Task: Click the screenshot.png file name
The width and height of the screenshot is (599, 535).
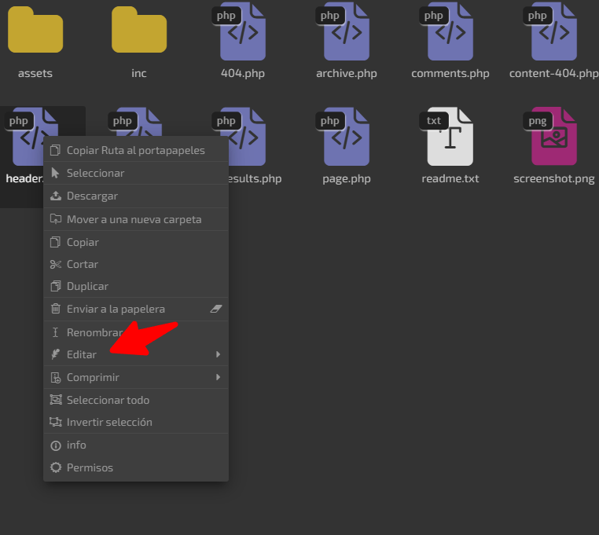Action: pyautogui.click(x=554, y=178)
